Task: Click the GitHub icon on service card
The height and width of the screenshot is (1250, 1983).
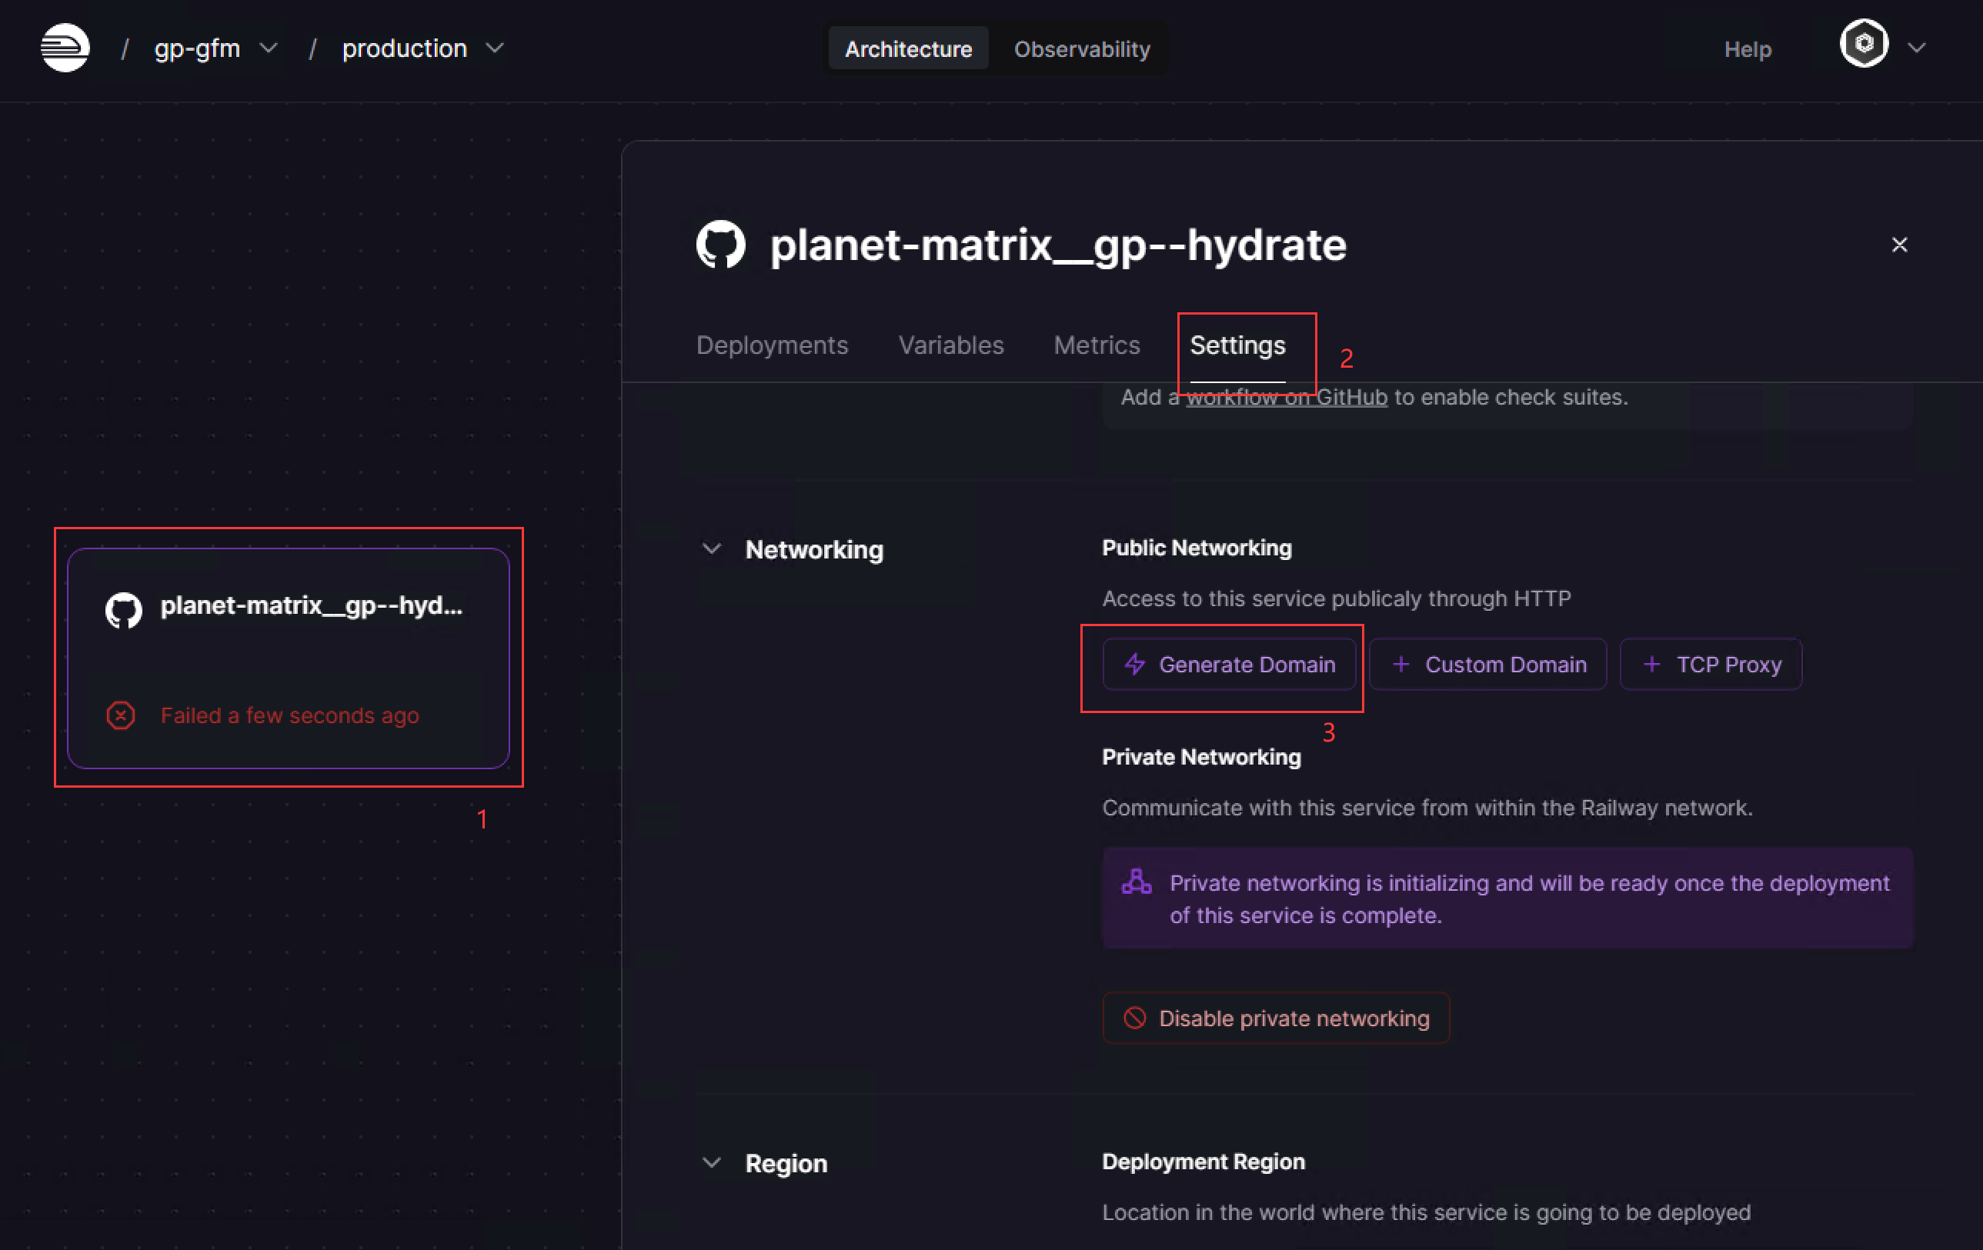Action: point(124,610)
